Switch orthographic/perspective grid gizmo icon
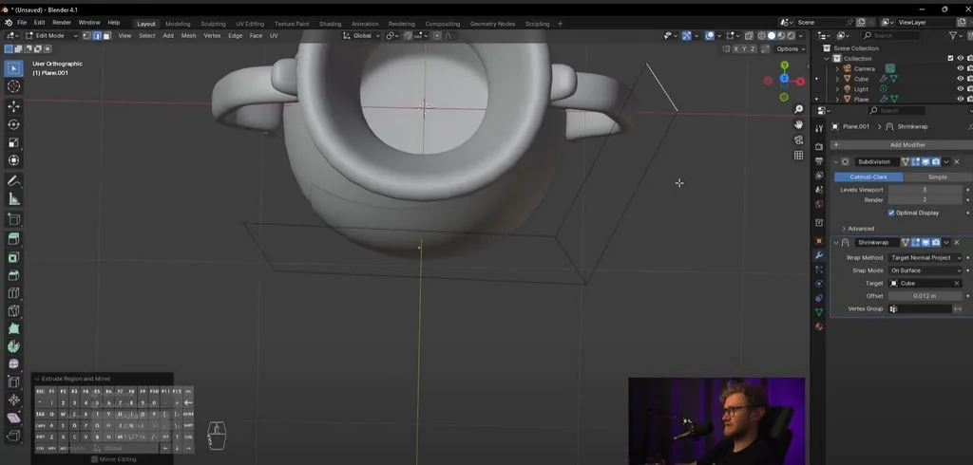Image resolution: width=973 pixels, height=465 pixels. [798, 155]
